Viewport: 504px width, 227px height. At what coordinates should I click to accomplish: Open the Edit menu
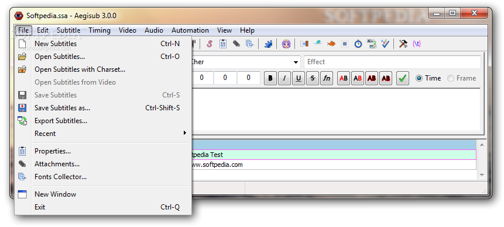coord(43,30)
